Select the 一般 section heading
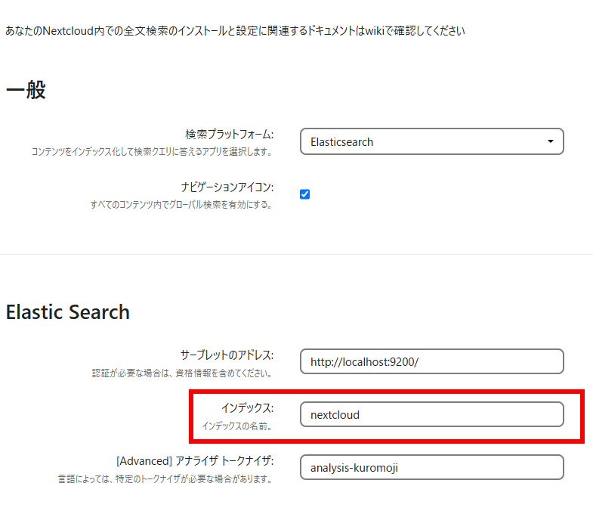This screenshot has width=593, height=511. click(26, 90)
